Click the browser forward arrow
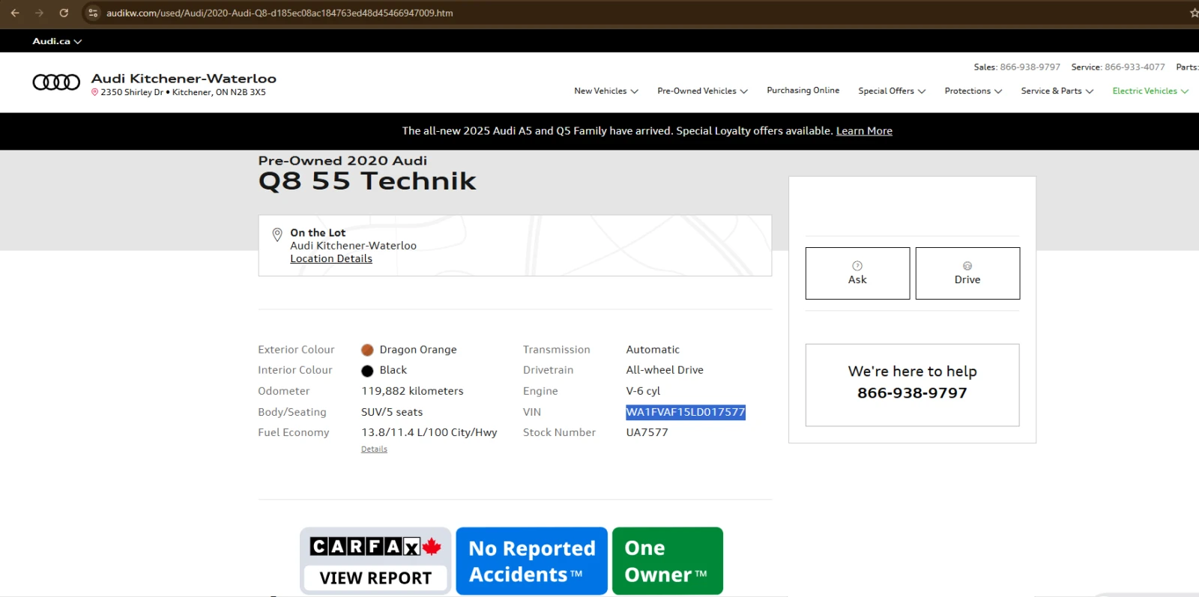Viewport: 1199px width, 597px height. 39,13
